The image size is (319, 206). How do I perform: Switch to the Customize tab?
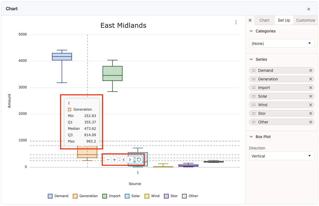click(305, 20)
